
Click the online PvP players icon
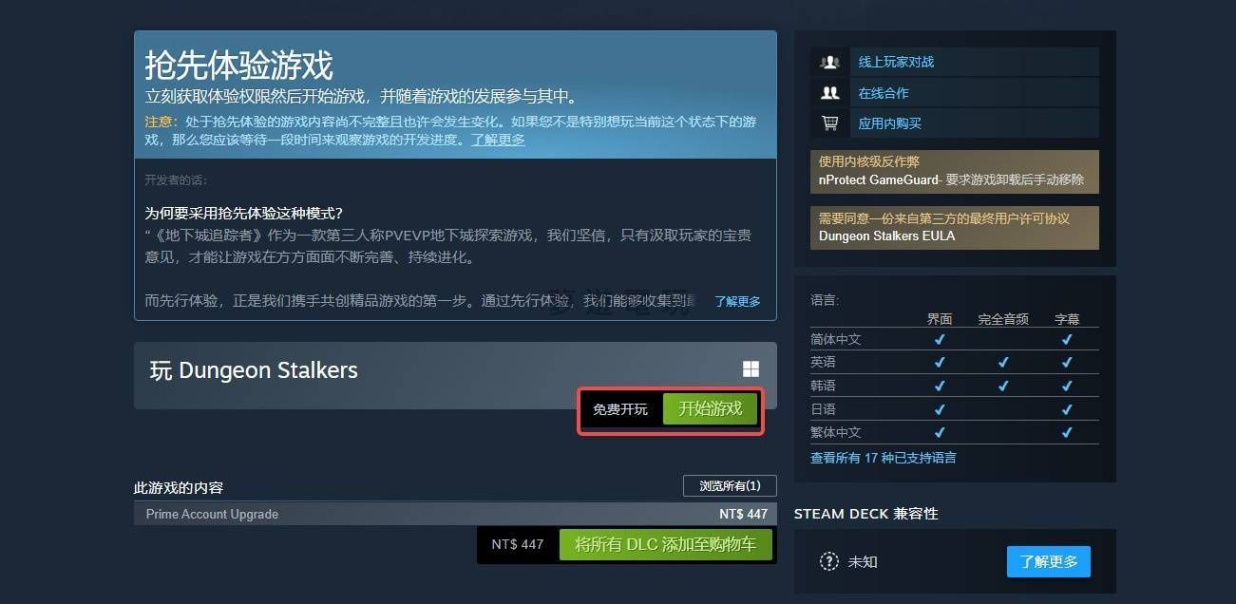tap(830, 62)
